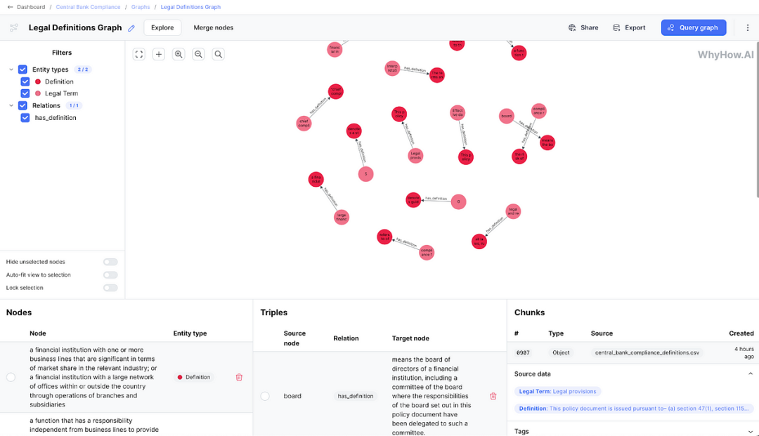
Task: Select the Explore tab
Action: coord(162,27)
